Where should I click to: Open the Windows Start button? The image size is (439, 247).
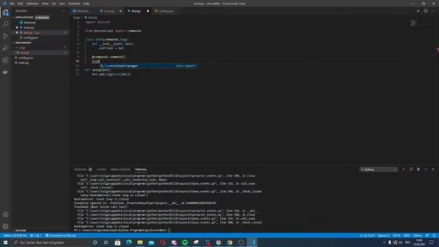pos(5,242)
